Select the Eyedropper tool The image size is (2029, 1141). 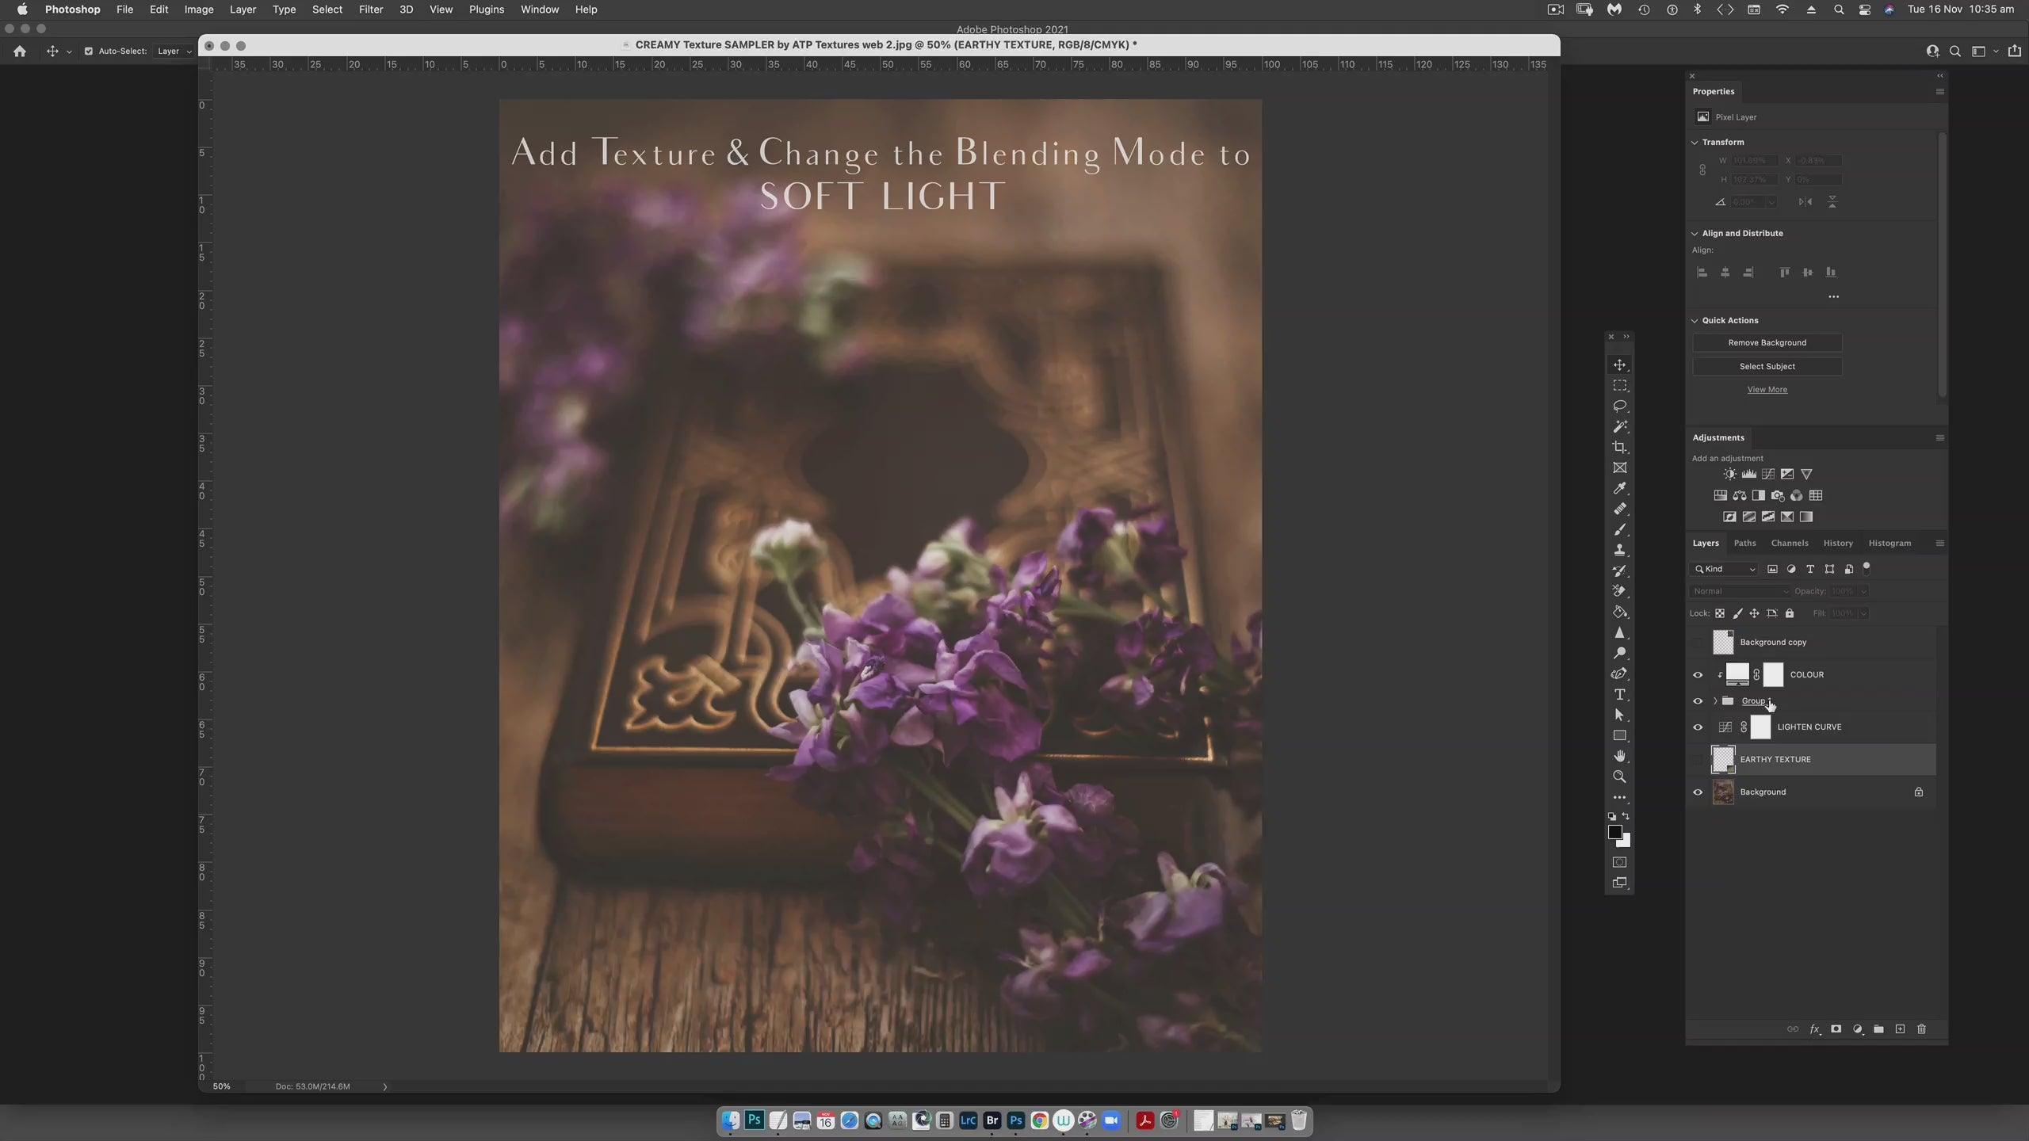pos(1619,488)
